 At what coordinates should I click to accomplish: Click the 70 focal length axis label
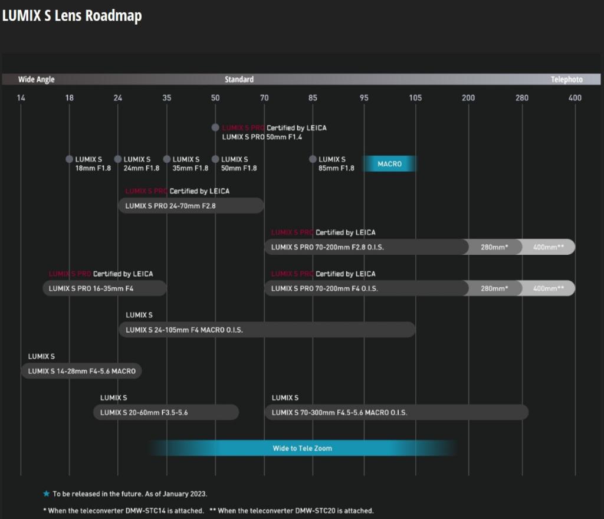pyautogui.click(x=264, y=98)
